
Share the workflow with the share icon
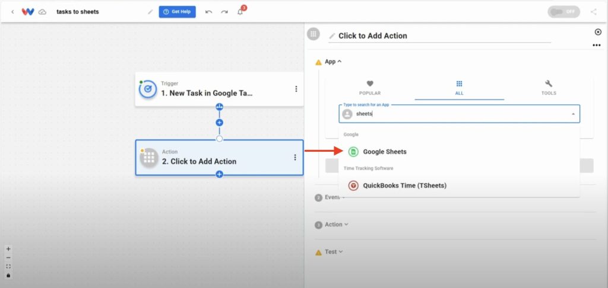coord(593,12)
